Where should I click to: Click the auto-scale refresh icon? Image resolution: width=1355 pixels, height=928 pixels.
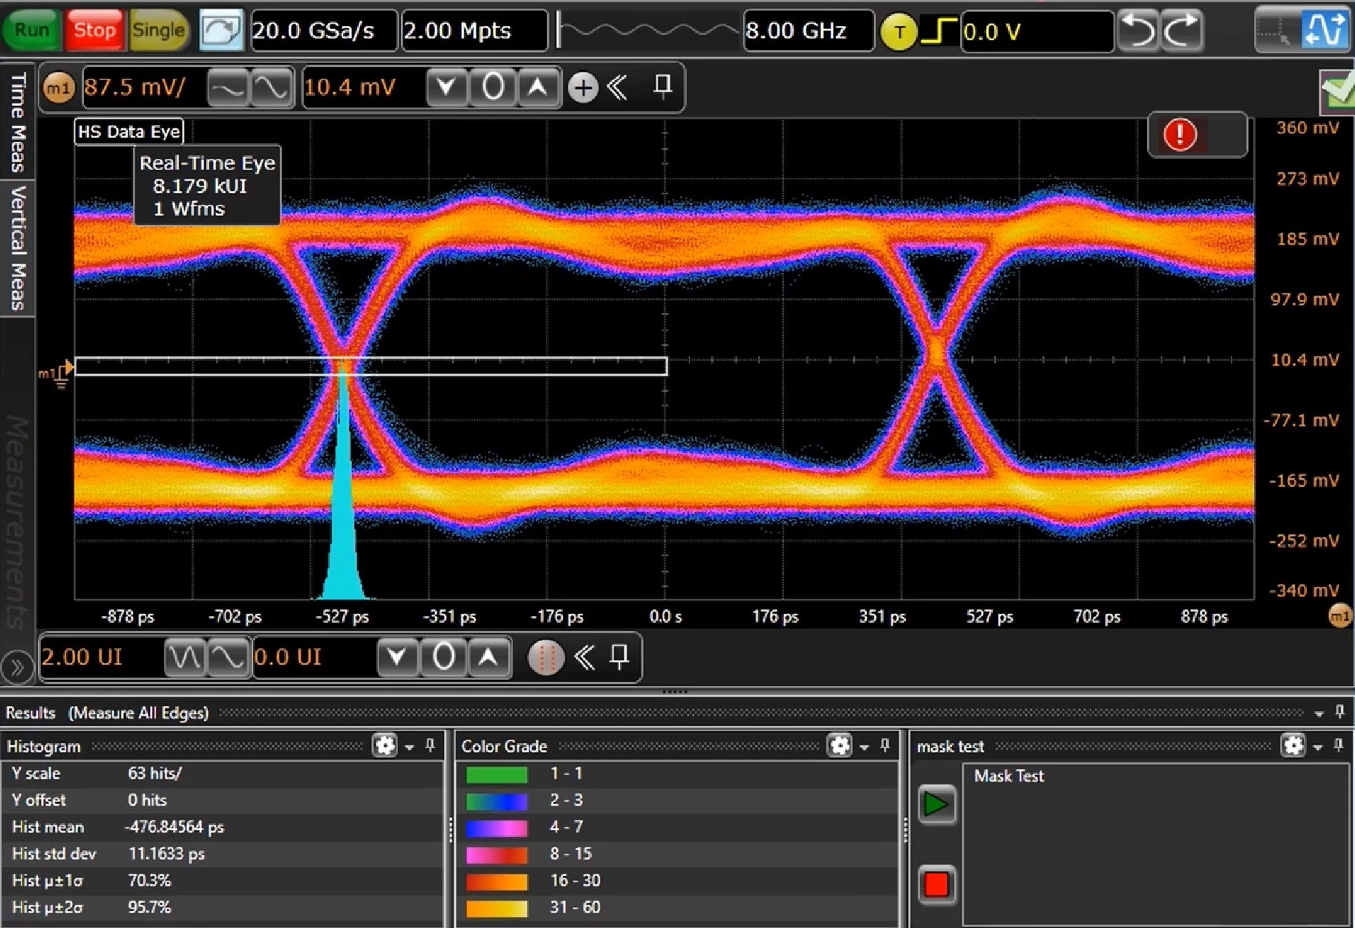click(x=221, y=30)
